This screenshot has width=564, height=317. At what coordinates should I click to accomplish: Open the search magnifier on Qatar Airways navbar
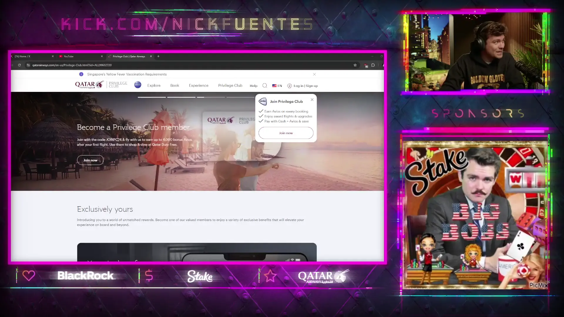265,85
